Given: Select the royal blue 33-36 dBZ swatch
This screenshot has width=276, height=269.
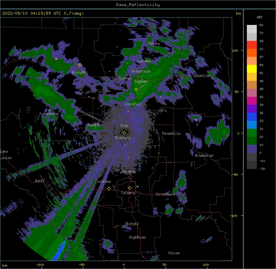Looking at the screenshot, I should [252, 117].
